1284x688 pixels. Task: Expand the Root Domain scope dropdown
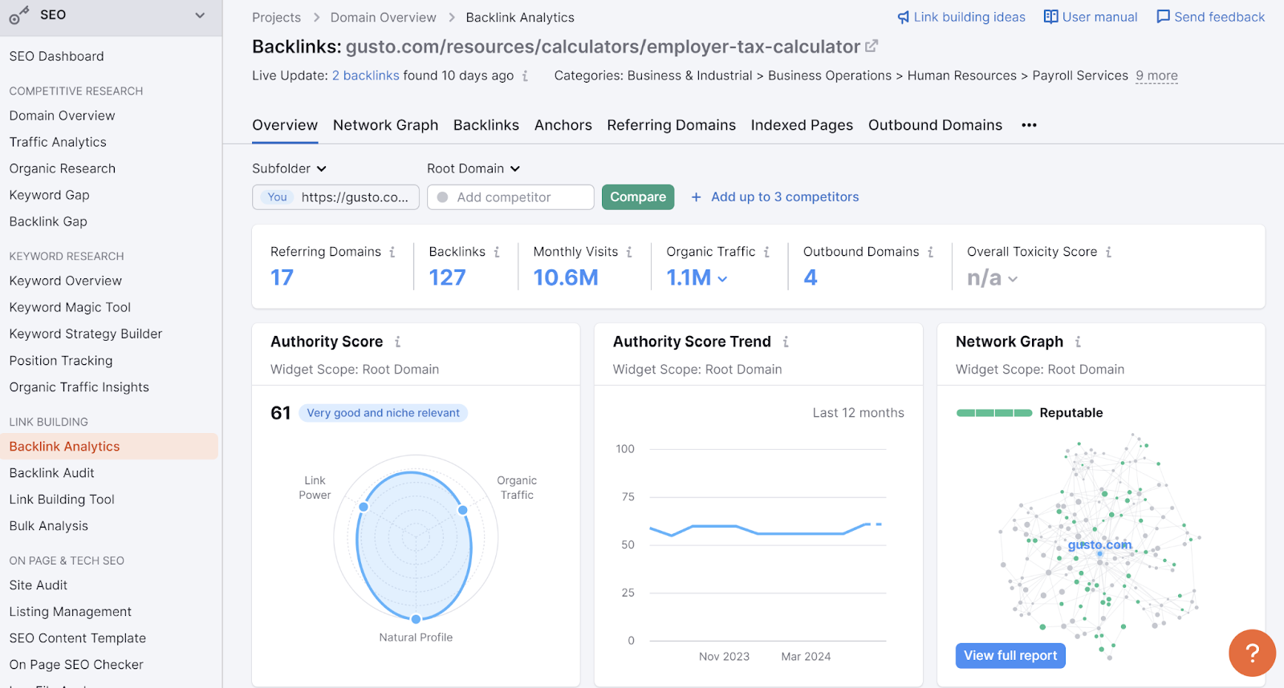(x=473, y=168)
